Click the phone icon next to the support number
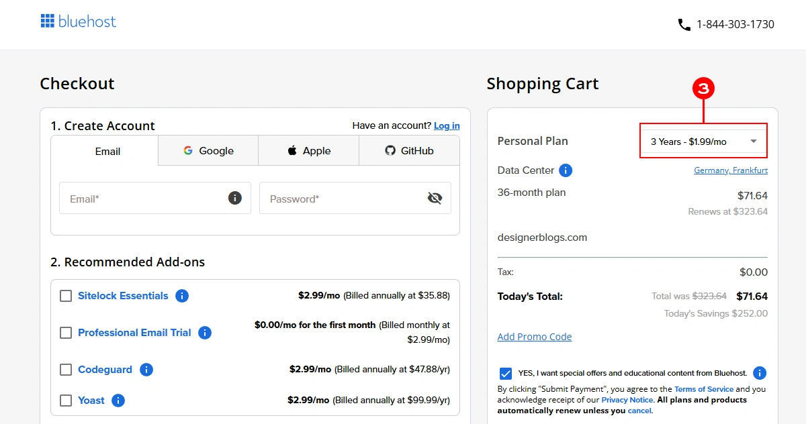The width and height of the screenshot is (806, 424). 684,24
